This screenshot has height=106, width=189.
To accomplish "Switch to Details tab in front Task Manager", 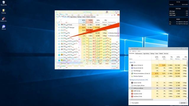I will [x=161, y=54].
